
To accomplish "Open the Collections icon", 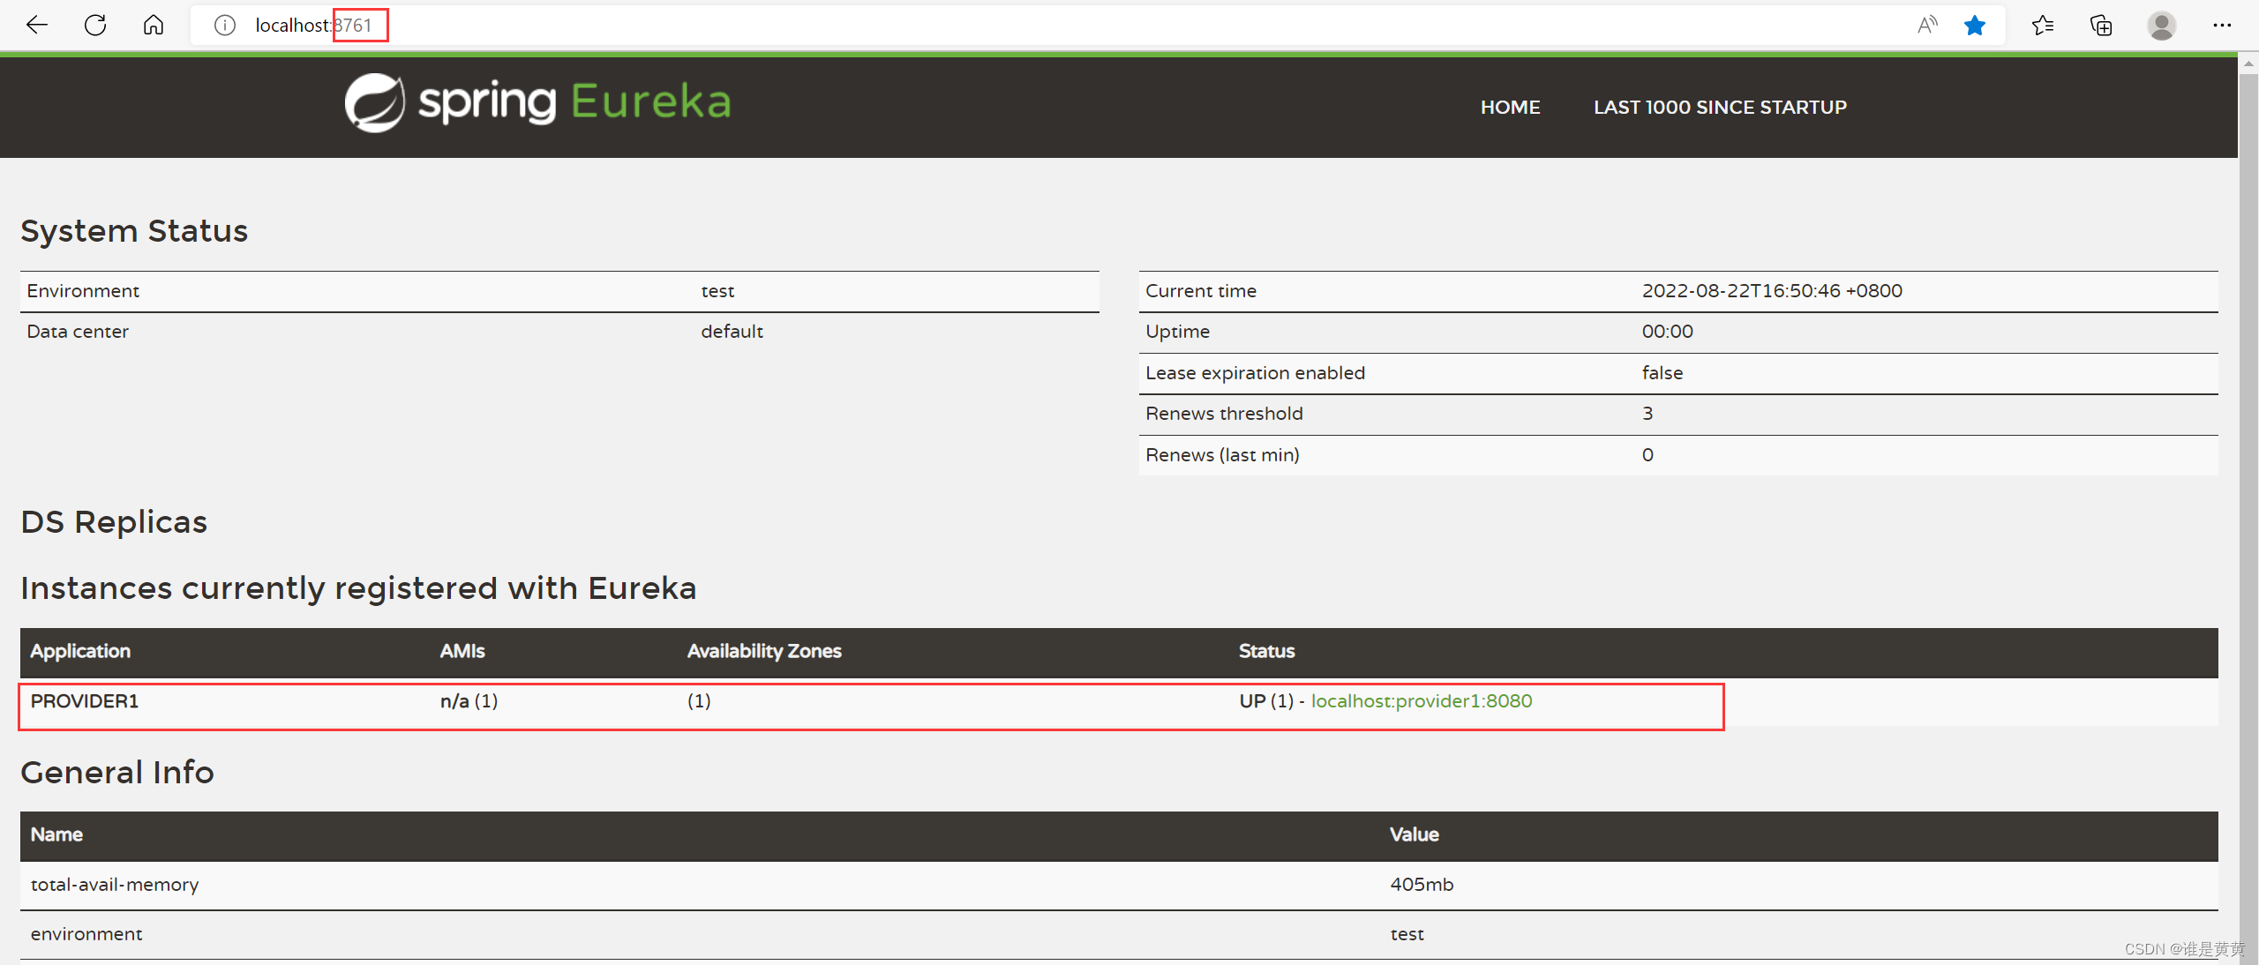I will pyautogui.click(x=2101, y=26).
